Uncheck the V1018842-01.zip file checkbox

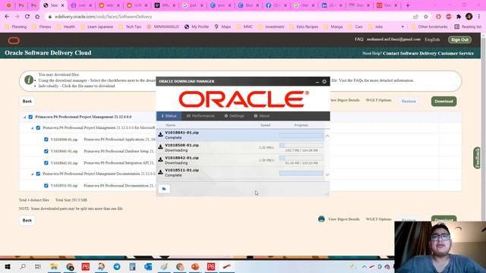click(x=46, y=163)
